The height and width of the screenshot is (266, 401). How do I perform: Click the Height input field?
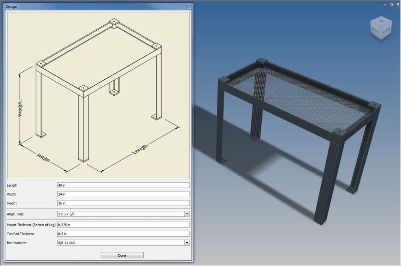coord(123,203)
